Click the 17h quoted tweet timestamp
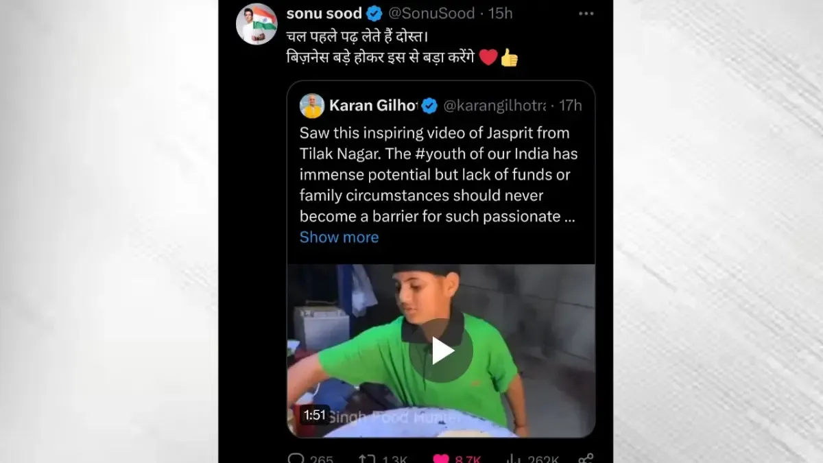The image size is (823, 463). 570,106
